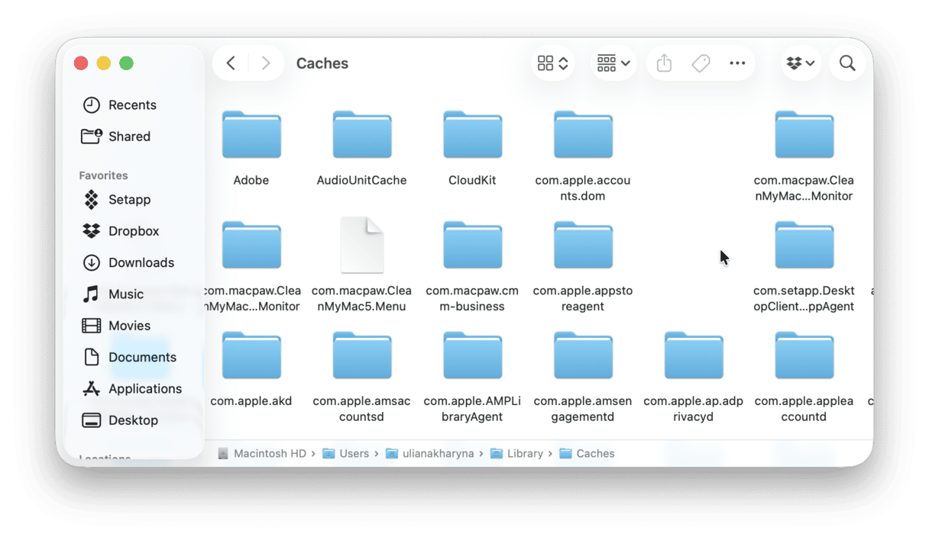Click the Back navigation arrow

point(231,63)
